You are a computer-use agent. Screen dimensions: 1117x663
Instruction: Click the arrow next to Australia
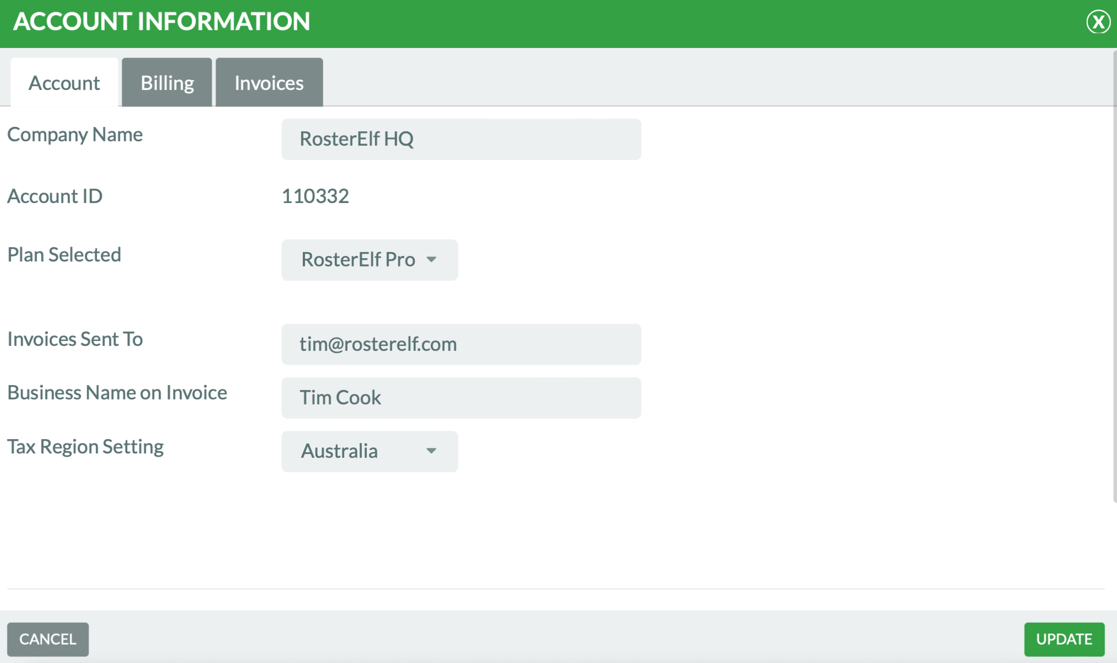[431, 451]
